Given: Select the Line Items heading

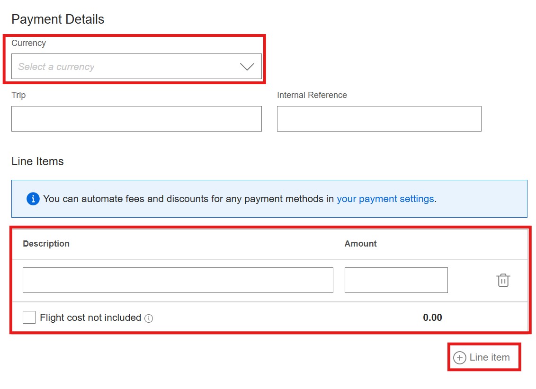Looking at the screenshot, I should tap(37, 161).
